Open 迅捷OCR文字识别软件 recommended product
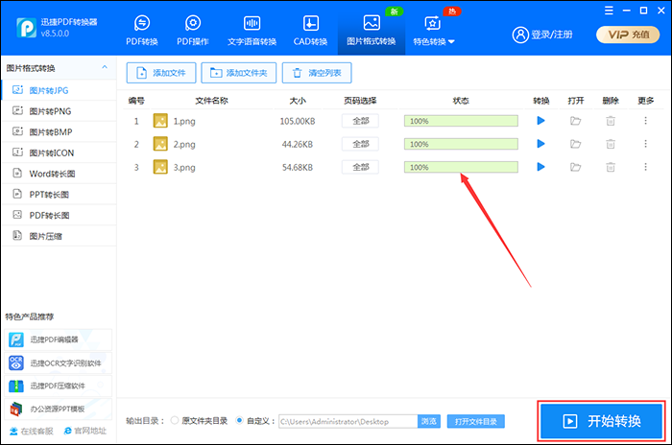The width and height of the screenshot is (672, 445). 59,363
